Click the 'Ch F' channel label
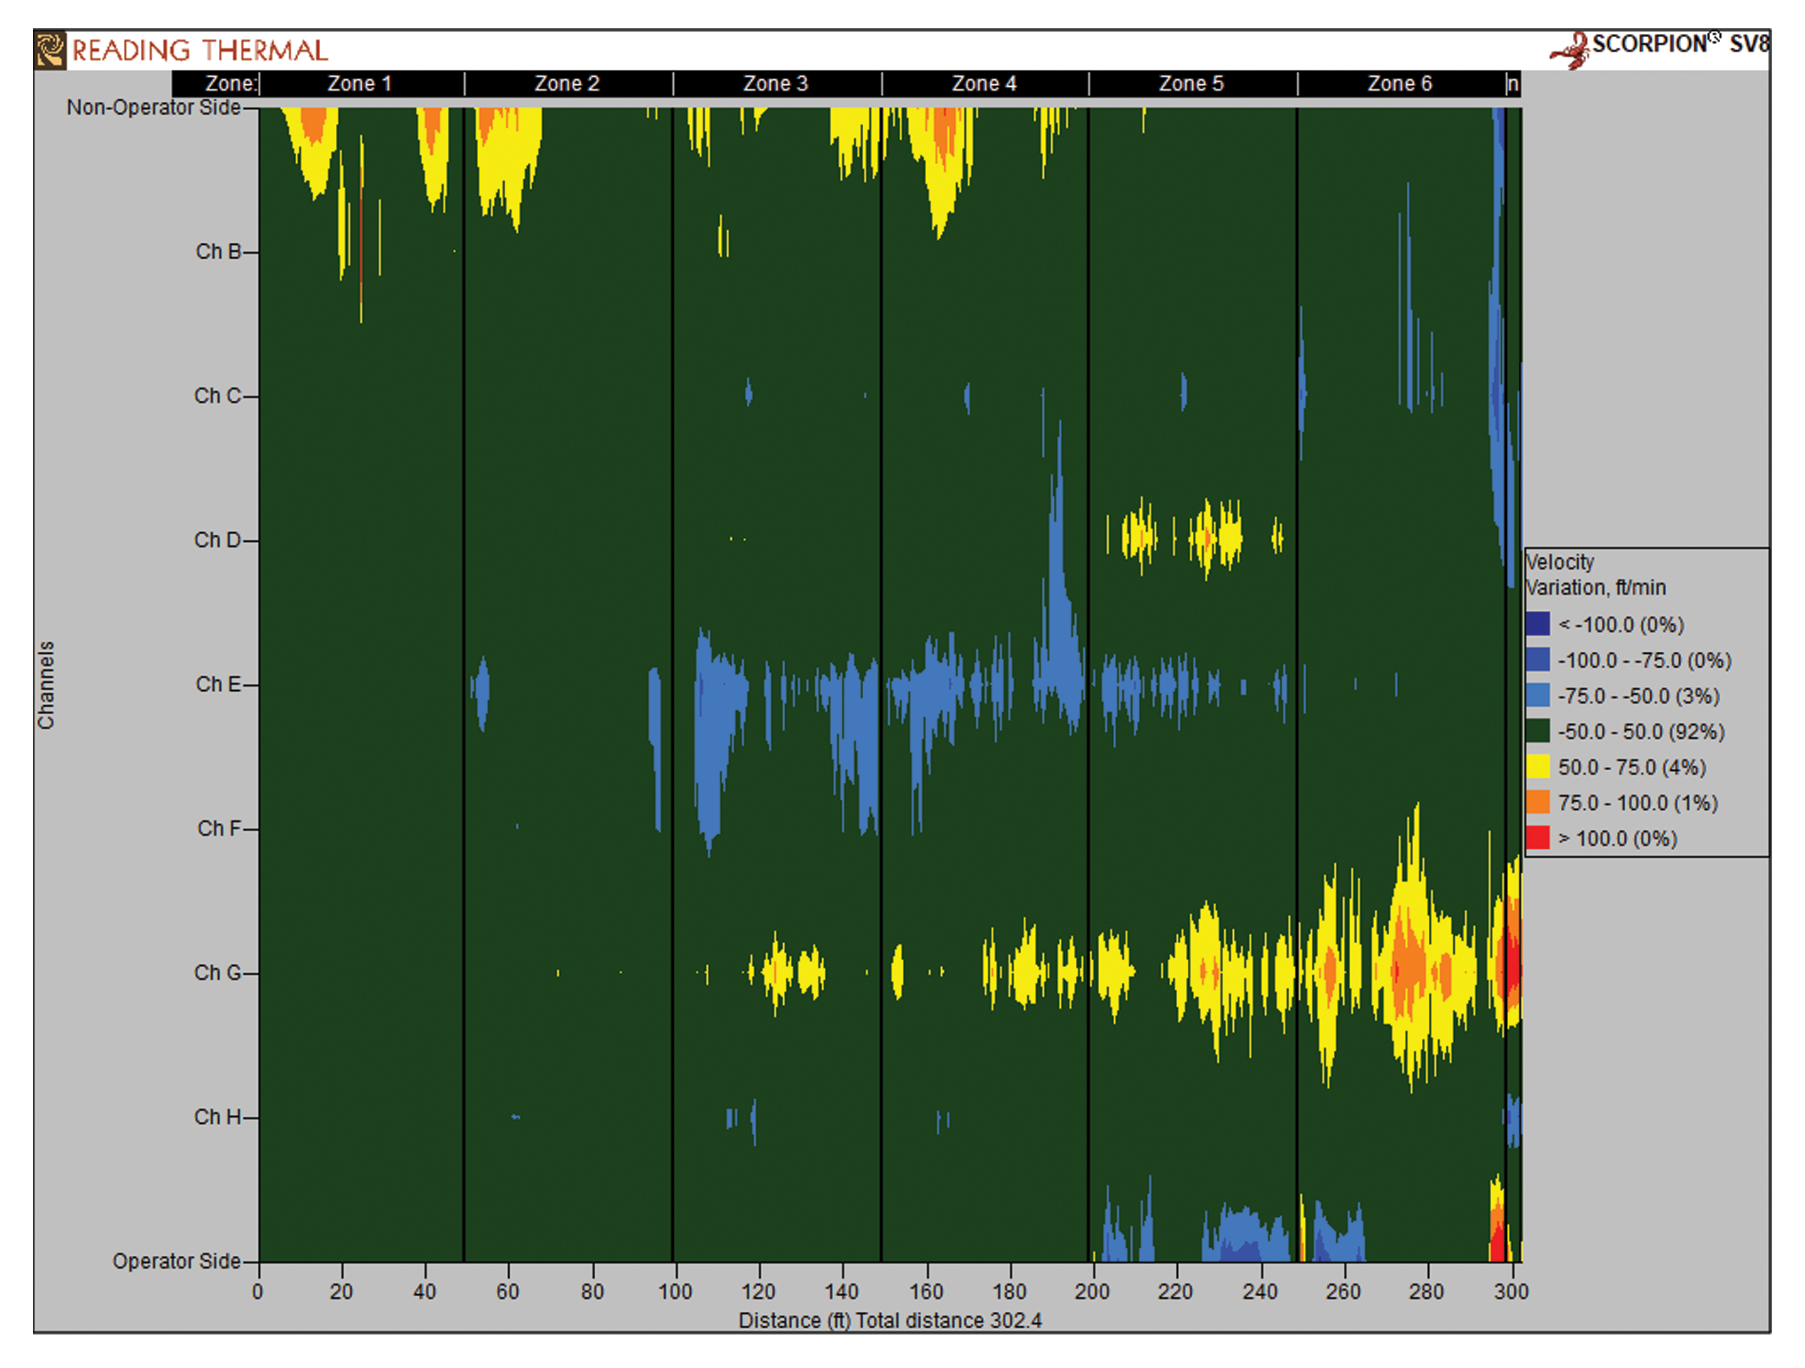The width and height of the screenshot is (1805, 1368). coord(220,828)
